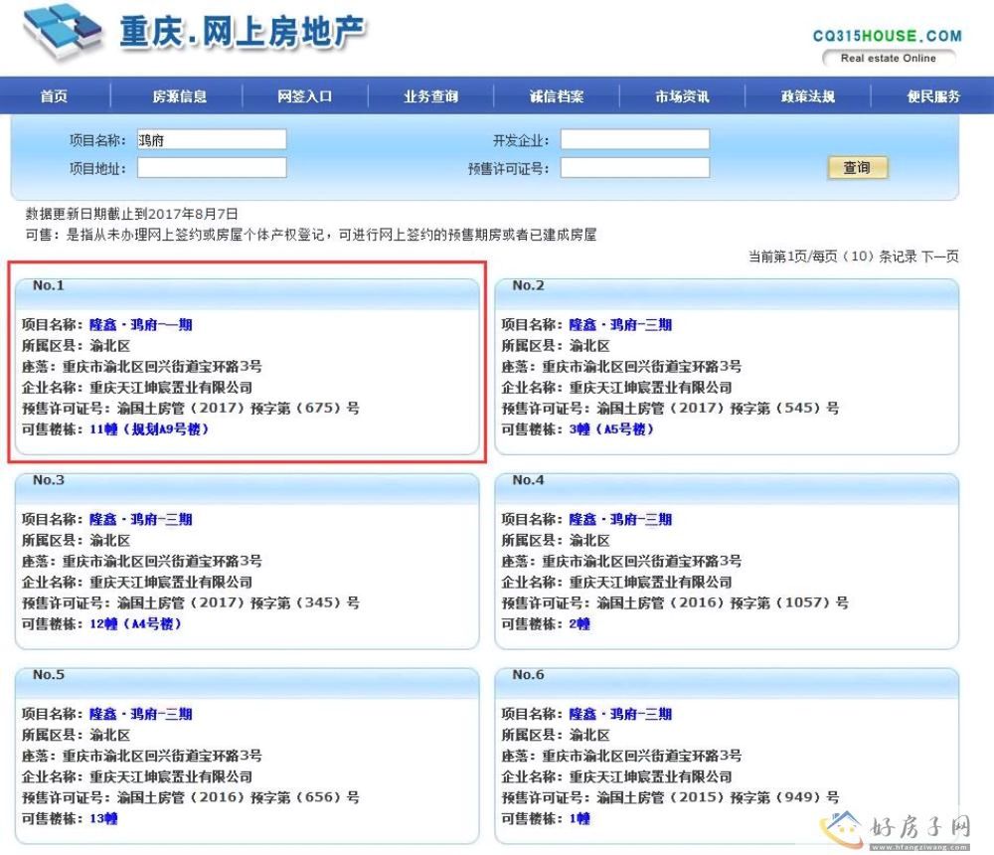Open the 诚信档案 menu
The image size is (994, 855).
557,96
